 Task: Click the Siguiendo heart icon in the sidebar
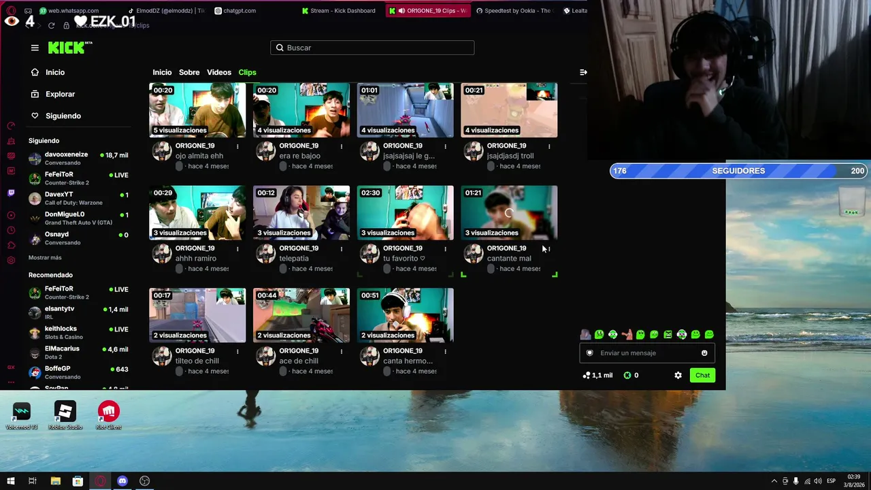[35, 116]
